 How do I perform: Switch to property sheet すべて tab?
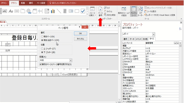tap(152, 39)
